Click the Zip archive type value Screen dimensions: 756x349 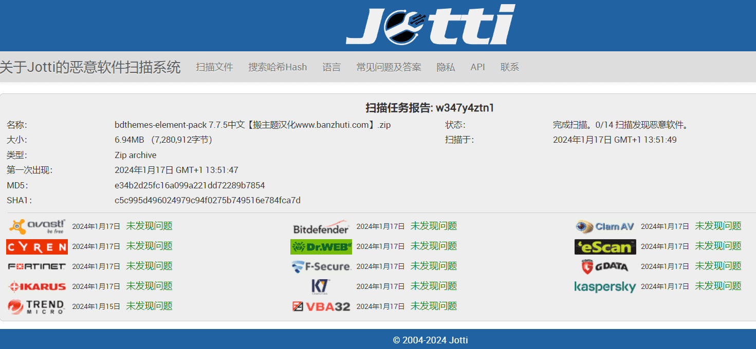coord(136,155)
